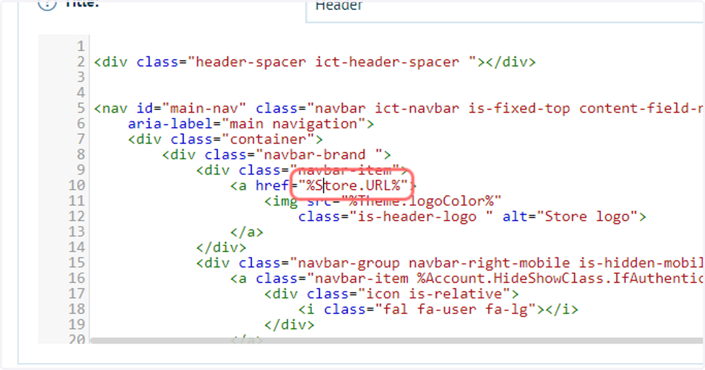Click the "header-spacer ict-header-spacer" class value
This screenshot has height=370, width=705.
pyautogui.click(x=333, y=62)
